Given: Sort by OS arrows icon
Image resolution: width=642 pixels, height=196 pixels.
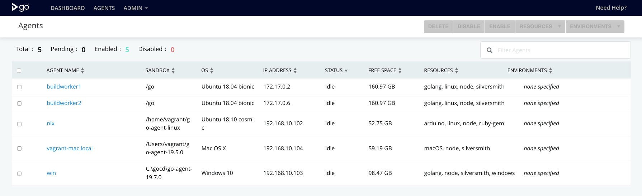Looking at the screenshot, I should tap(212, 71).
